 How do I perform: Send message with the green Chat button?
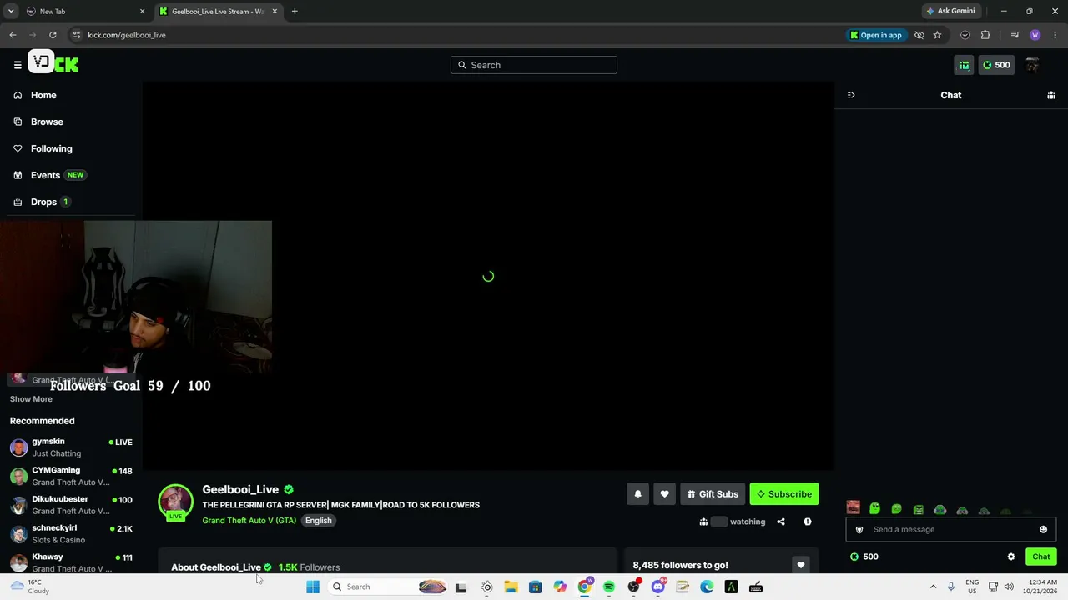tap(1041, 557)
